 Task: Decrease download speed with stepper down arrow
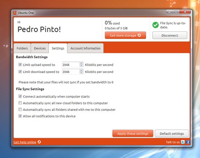pyautogui.click(x=81, y=73)
